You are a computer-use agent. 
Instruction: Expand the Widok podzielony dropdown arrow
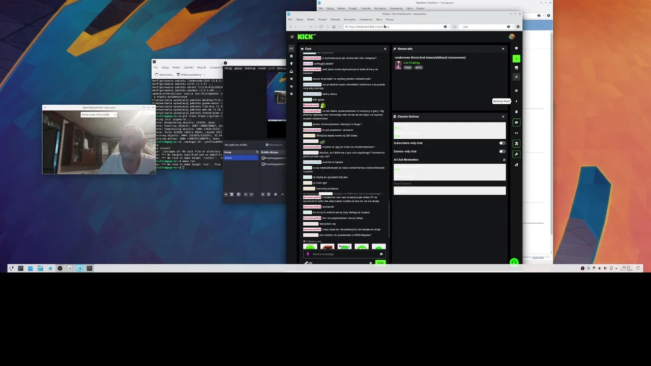(204, 74)
